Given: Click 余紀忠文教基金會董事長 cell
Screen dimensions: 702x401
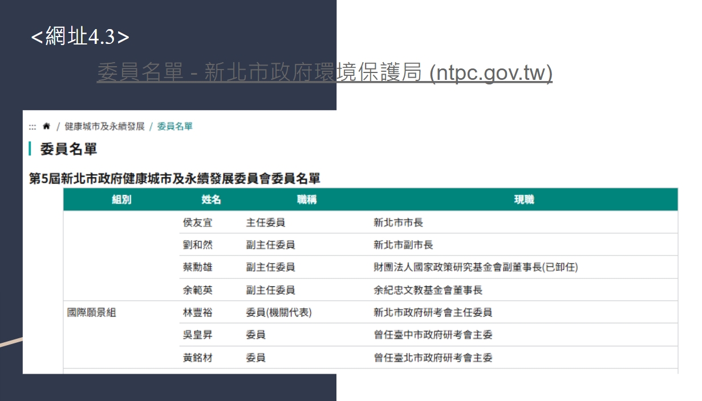Looking at the screenshot, I should pos(428,290).
